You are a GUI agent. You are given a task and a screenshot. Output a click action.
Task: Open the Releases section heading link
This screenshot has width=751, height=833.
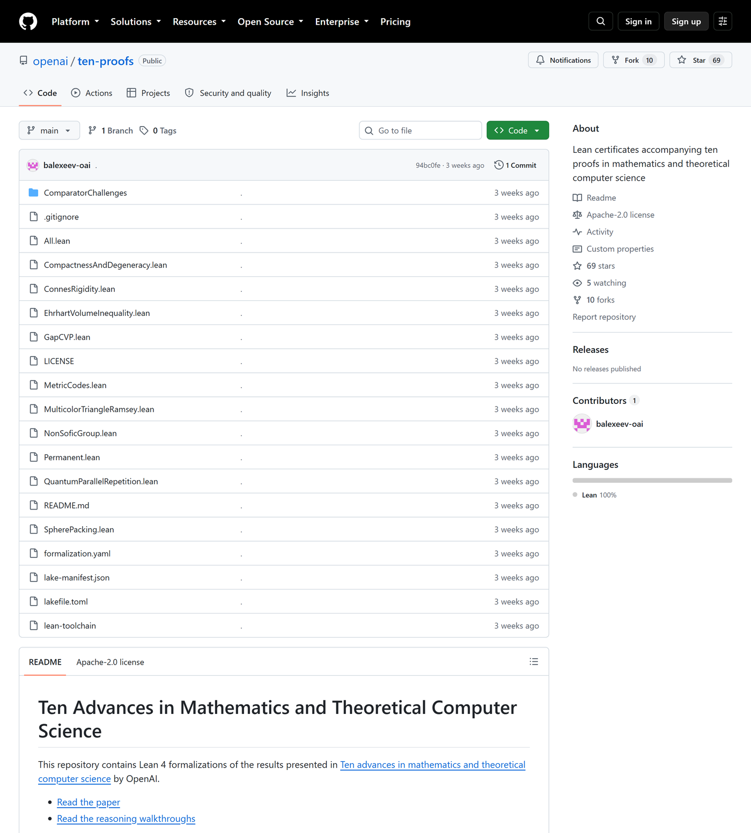pos(591,350)
